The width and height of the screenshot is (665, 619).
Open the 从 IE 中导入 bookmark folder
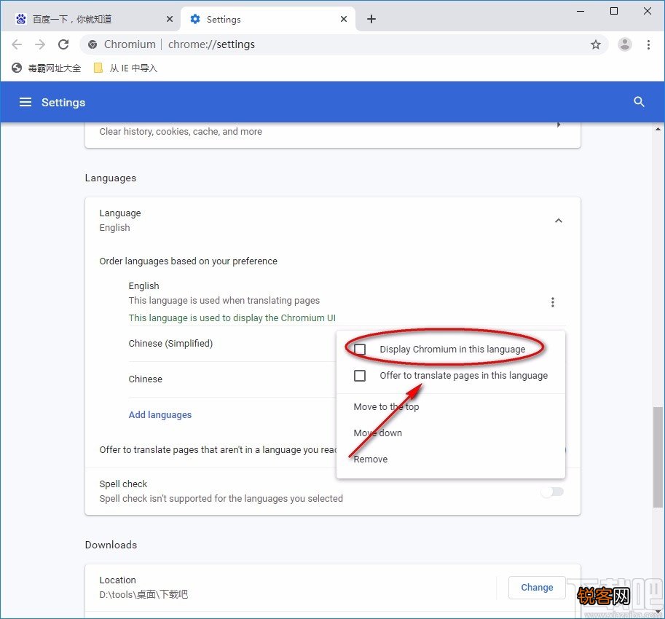(125, 68)
